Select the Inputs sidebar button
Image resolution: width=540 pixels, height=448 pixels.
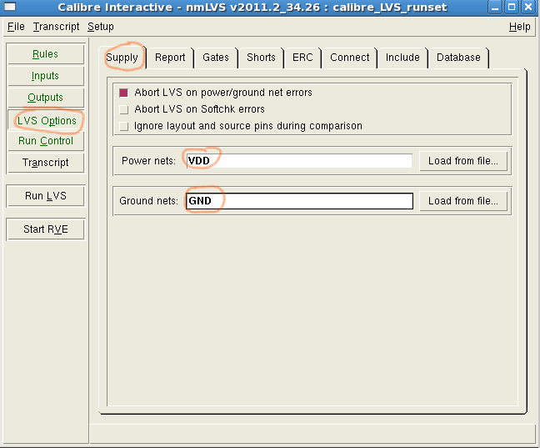pos(45,76)
